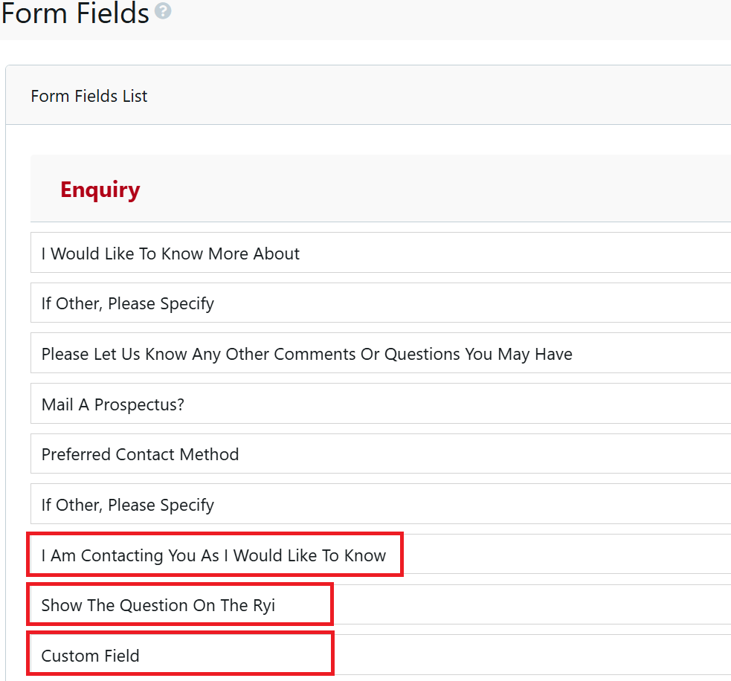731x681 pixels.
Task: Click the I Would Like To Know More About field
Action: 170,254
